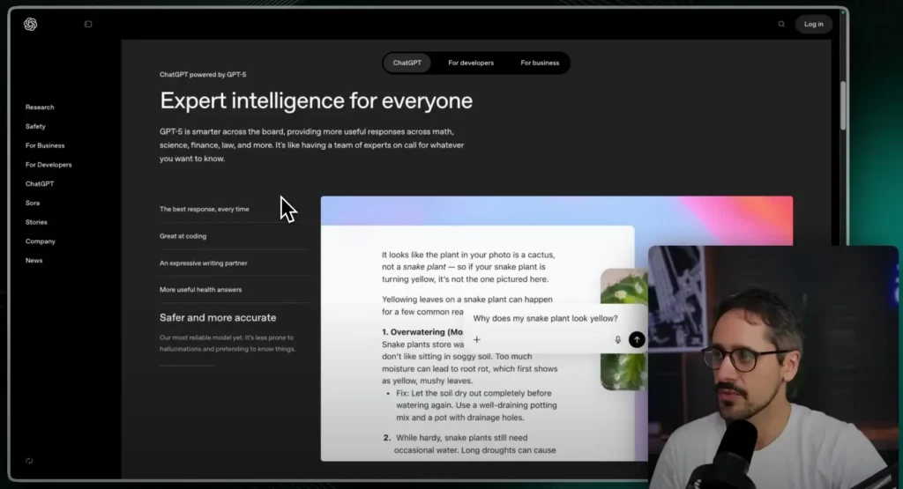Click the microphone icon in prompt
903x489 pixels.
[617, 339]
